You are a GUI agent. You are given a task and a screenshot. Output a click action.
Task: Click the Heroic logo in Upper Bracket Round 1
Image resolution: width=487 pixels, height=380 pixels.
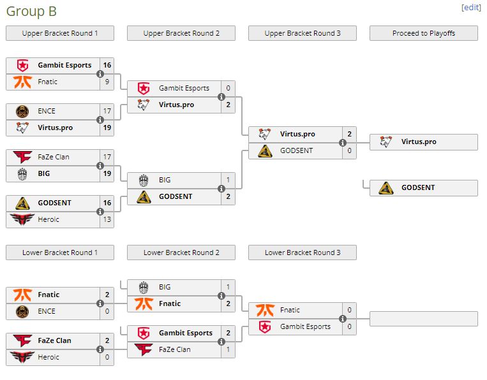point(22,219)
